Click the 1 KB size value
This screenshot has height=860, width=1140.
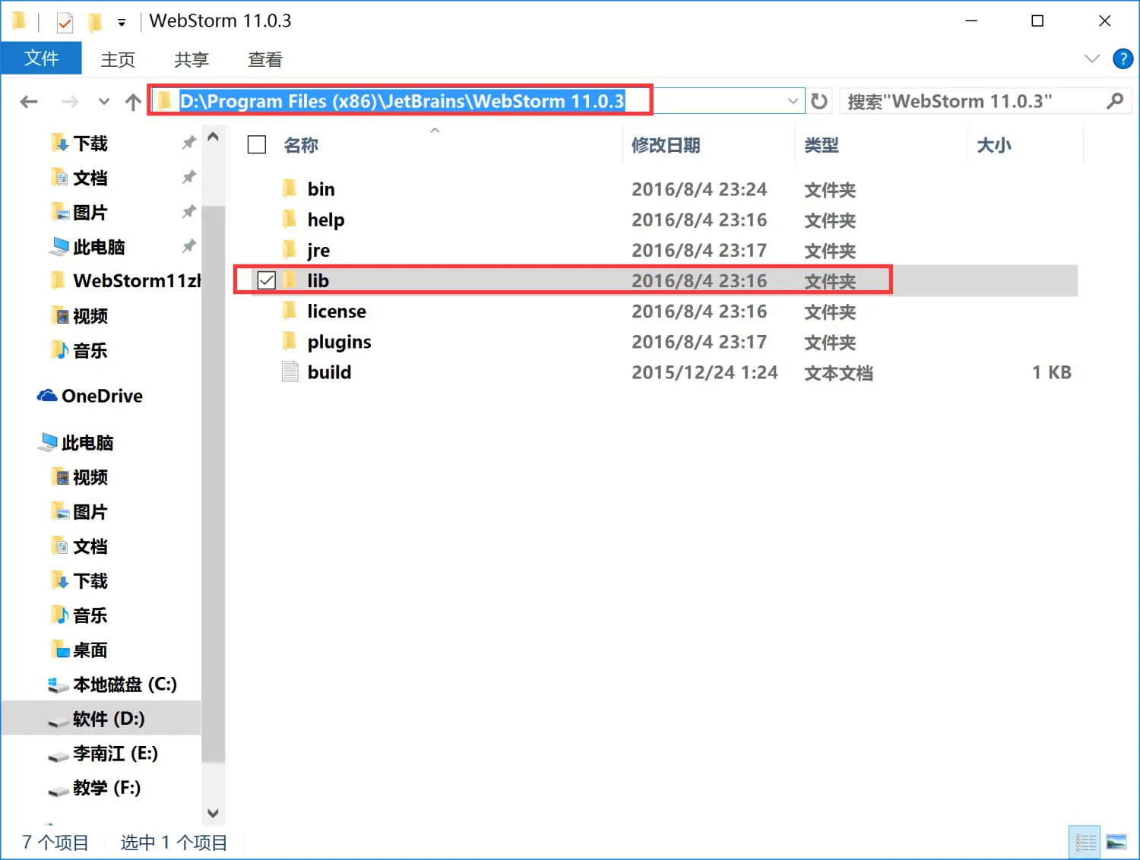pos(1051,372)
